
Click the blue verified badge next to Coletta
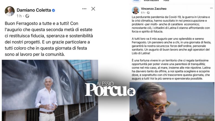click(x=53, y=10)
